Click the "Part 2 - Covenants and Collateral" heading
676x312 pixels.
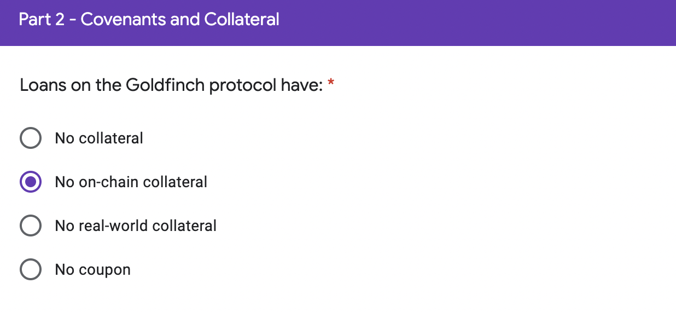pyautogui.click(x=149, y=20)
